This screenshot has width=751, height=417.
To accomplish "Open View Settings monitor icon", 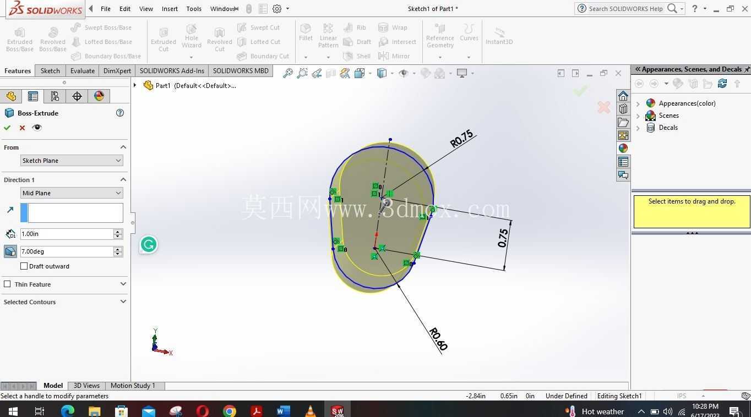I will (462, 73).
